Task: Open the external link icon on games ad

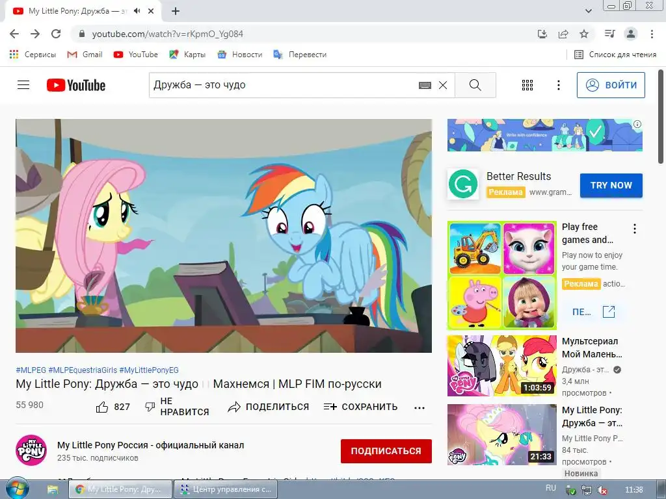Action: coord(609,312)
